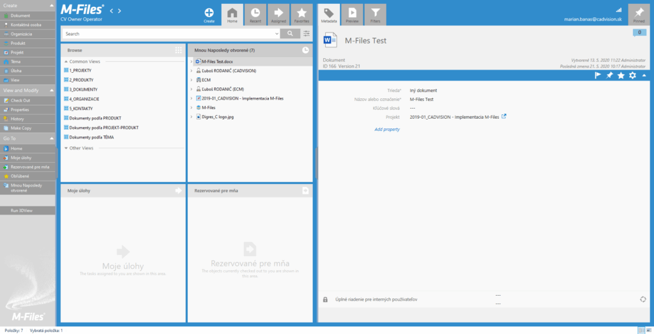
Task: Switch to the Metadata tab
Action: pos(329,15)
